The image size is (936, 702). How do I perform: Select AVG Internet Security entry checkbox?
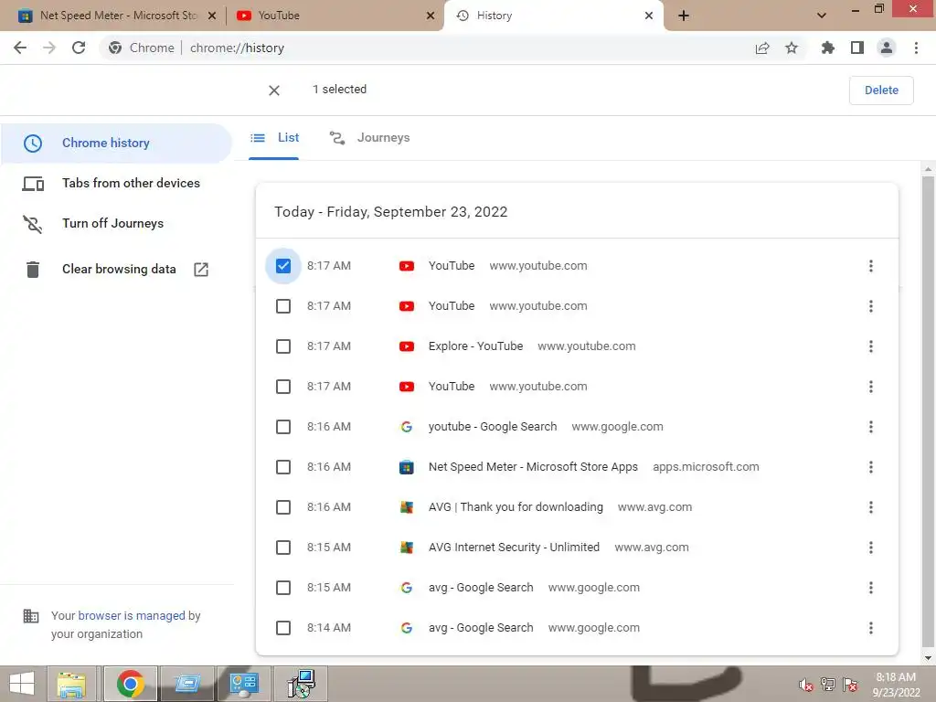pos(283,548)
